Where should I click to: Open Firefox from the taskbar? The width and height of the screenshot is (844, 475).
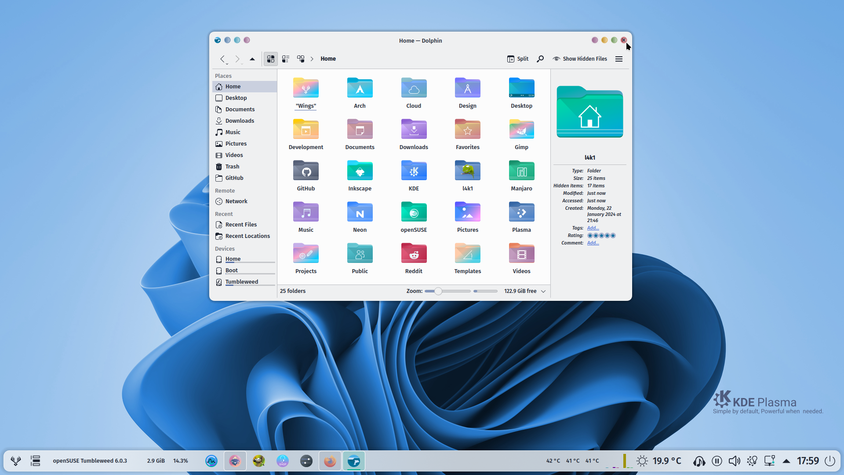coord(330,461)
